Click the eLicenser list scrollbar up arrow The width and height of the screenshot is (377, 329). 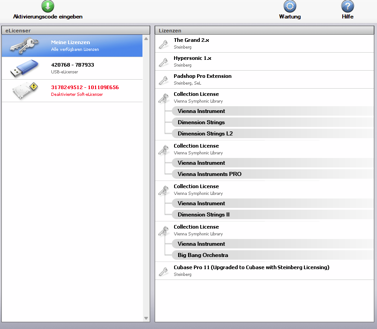[x=146, y=39]
